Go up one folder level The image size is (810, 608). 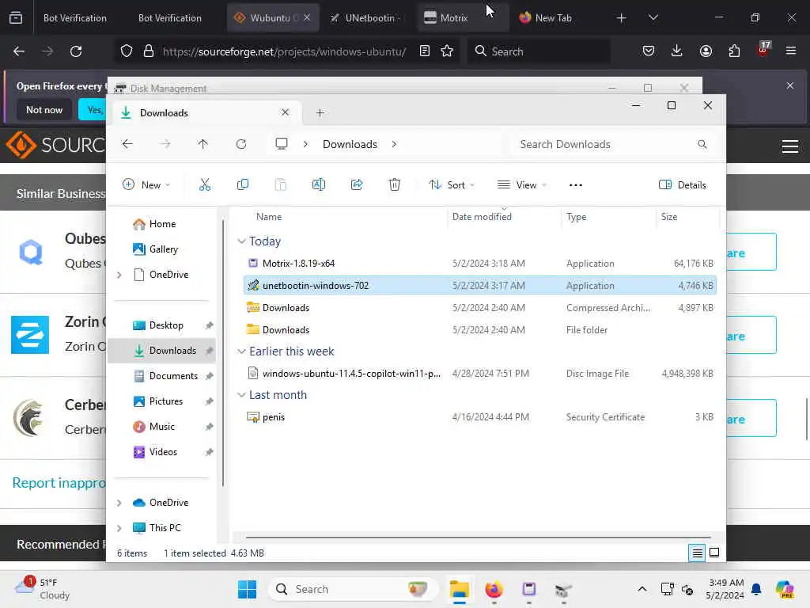(203, 144)
